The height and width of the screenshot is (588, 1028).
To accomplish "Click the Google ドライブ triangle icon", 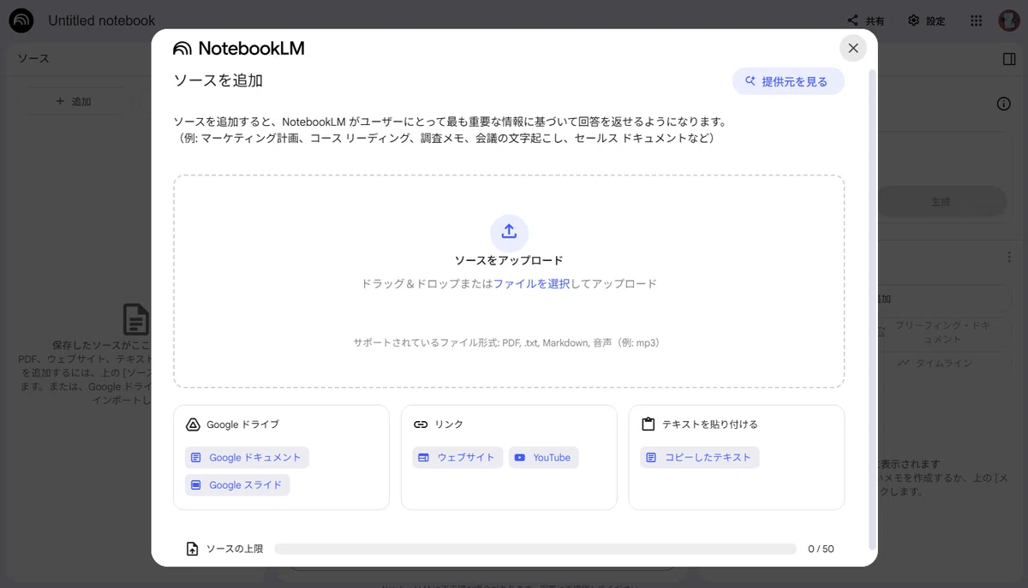I will click(193, 425).
